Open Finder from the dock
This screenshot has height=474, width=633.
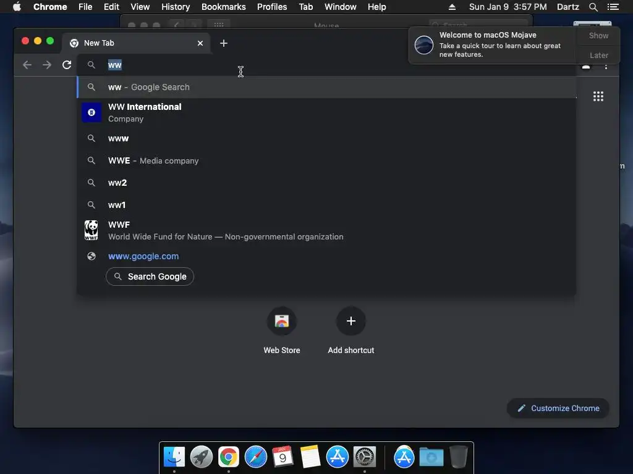(x=174, y=457)
